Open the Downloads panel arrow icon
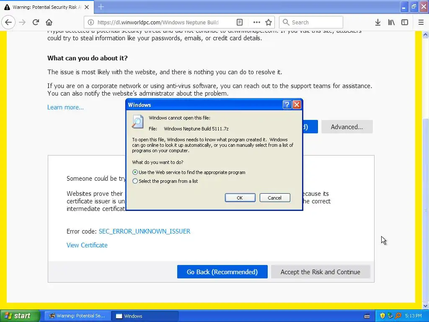 point(377,23)
